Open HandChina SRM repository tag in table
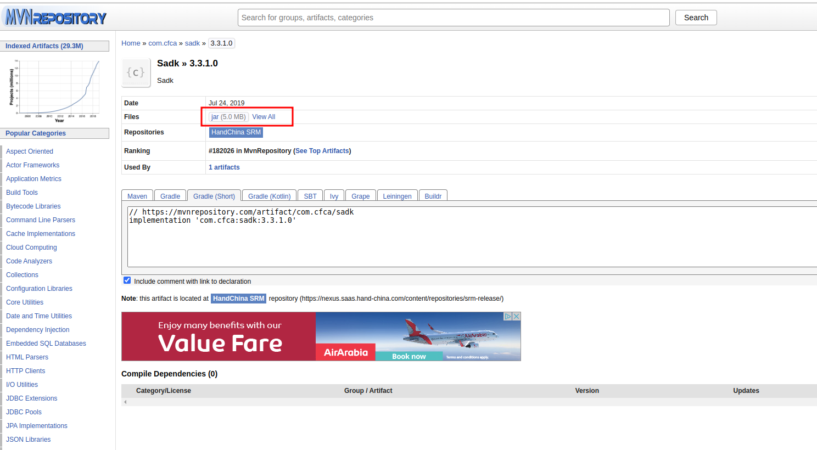The image size is (817, 450). [x=236, y=132]
